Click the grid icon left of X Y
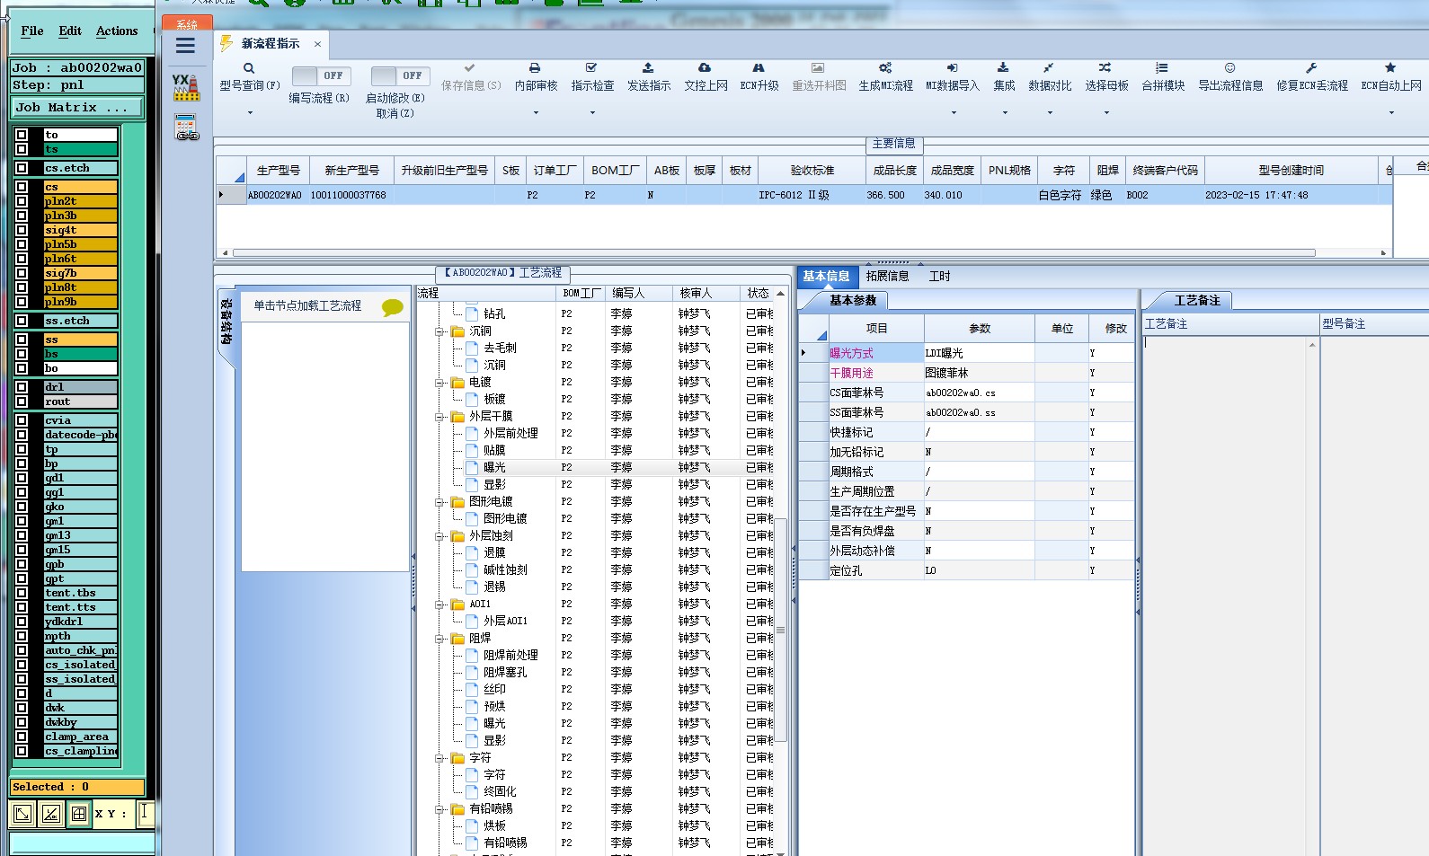Screen dimensions: 1429x856 pos(79,814)
